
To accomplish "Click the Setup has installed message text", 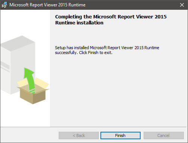I will 107,50.
